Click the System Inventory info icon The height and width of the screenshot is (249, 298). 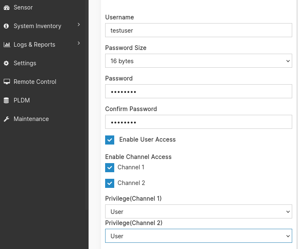[6, 26]
